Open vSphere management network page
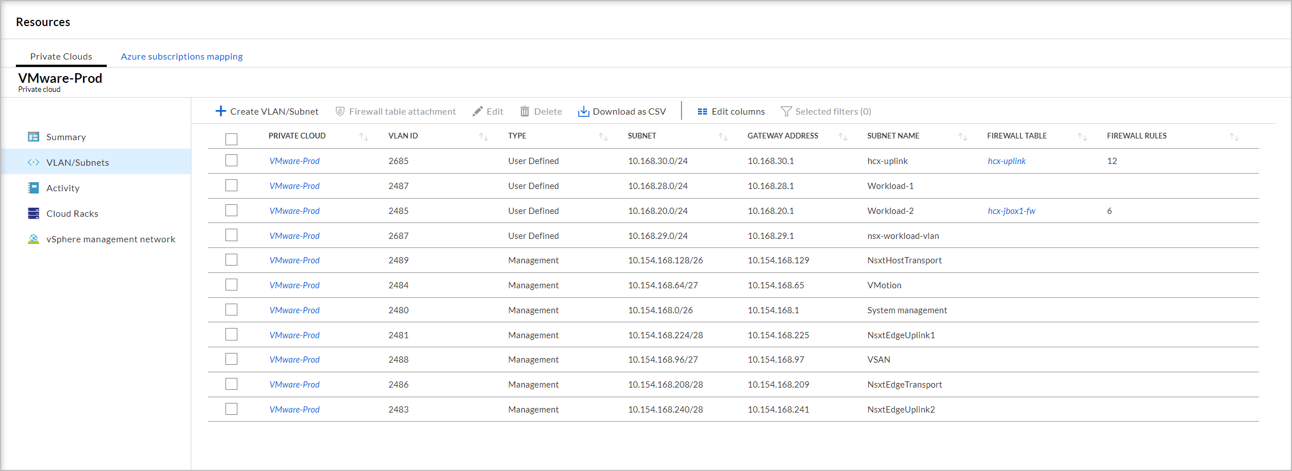Image resolution: width=1292 pixels, height=471 pixels. point(111,239)
